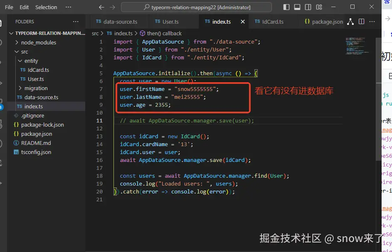This screenshot has height=252, width=392.
Task: Click the index.ts breadcrumb
Action: (120, 34)
